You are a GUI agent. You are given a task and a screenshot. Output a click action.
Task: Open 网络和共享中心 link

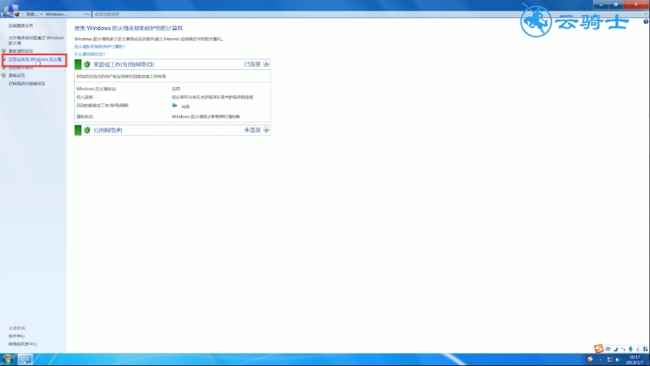click(23, 344)
